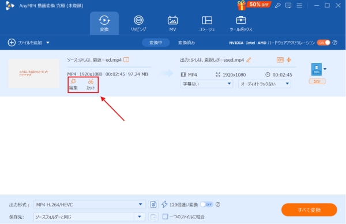Click hardware acceleration help icon

point(335,43)
